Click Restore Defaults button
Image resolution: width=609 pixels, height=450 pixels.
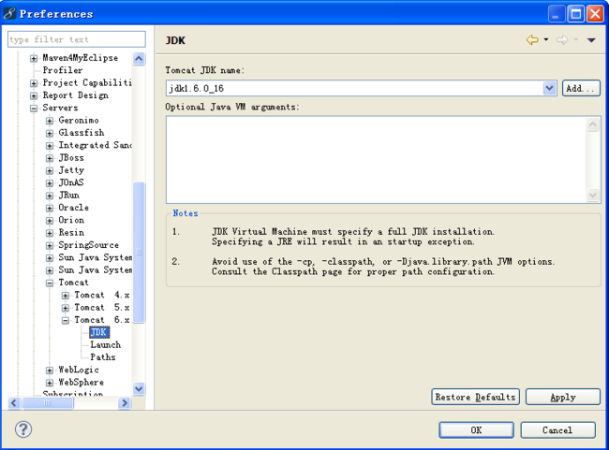click(x=475, y=397)
